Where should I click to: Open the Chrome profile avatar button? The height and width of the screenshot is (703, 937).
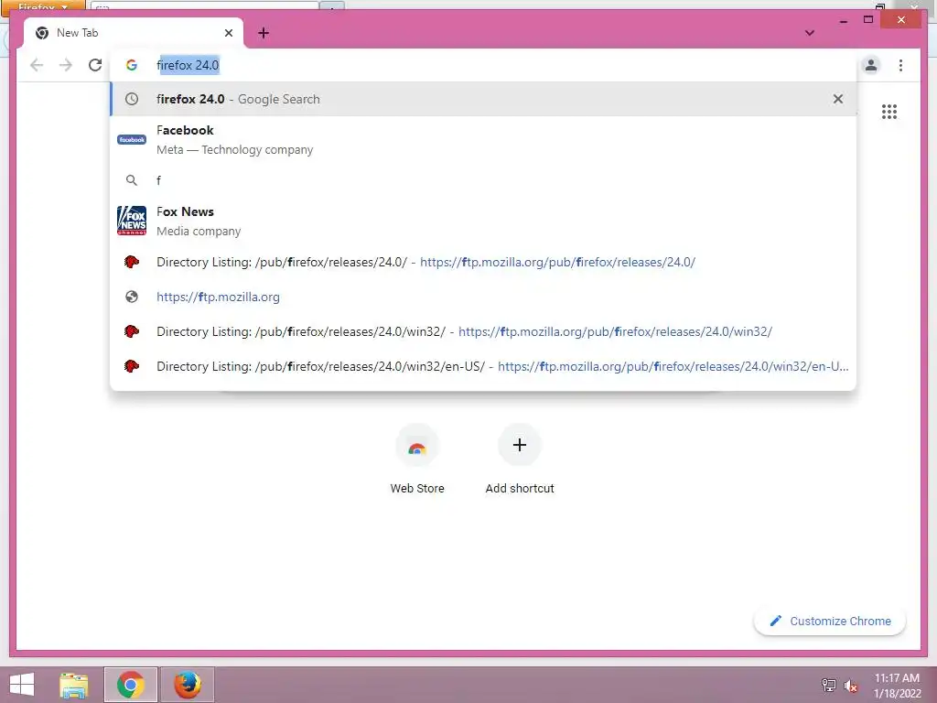(x=871, y=65)
